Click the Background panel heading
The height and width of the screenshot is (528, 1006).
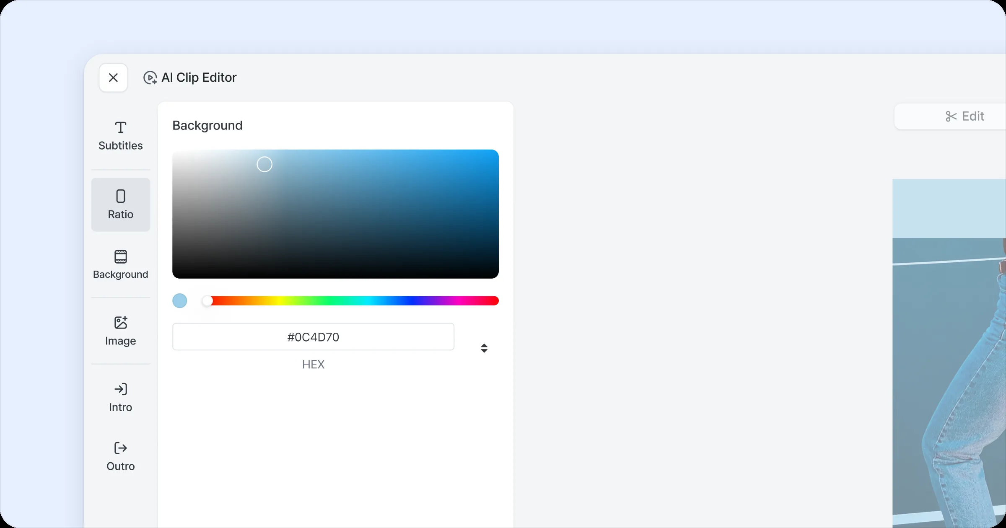207,125
